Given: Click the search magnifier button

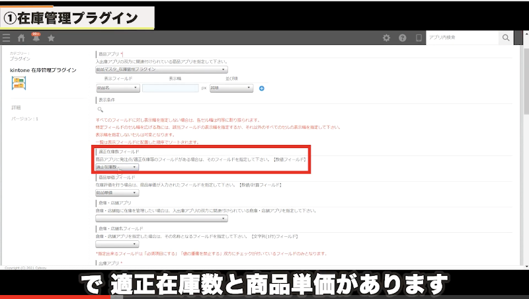Looking at the screenshot, I should point(506,38).
